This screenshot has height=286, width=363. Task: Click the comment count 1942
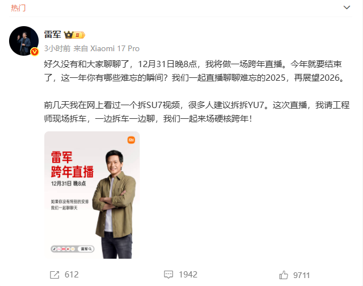pos(188,275)
